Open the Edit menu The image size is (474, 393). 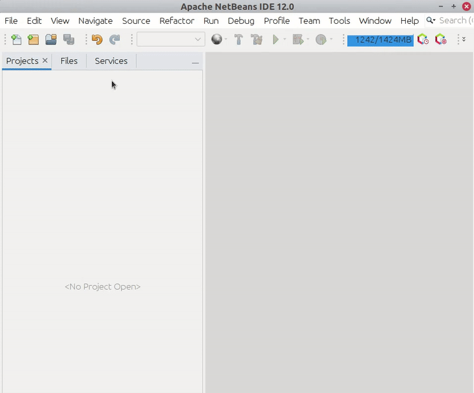[34, 21]
